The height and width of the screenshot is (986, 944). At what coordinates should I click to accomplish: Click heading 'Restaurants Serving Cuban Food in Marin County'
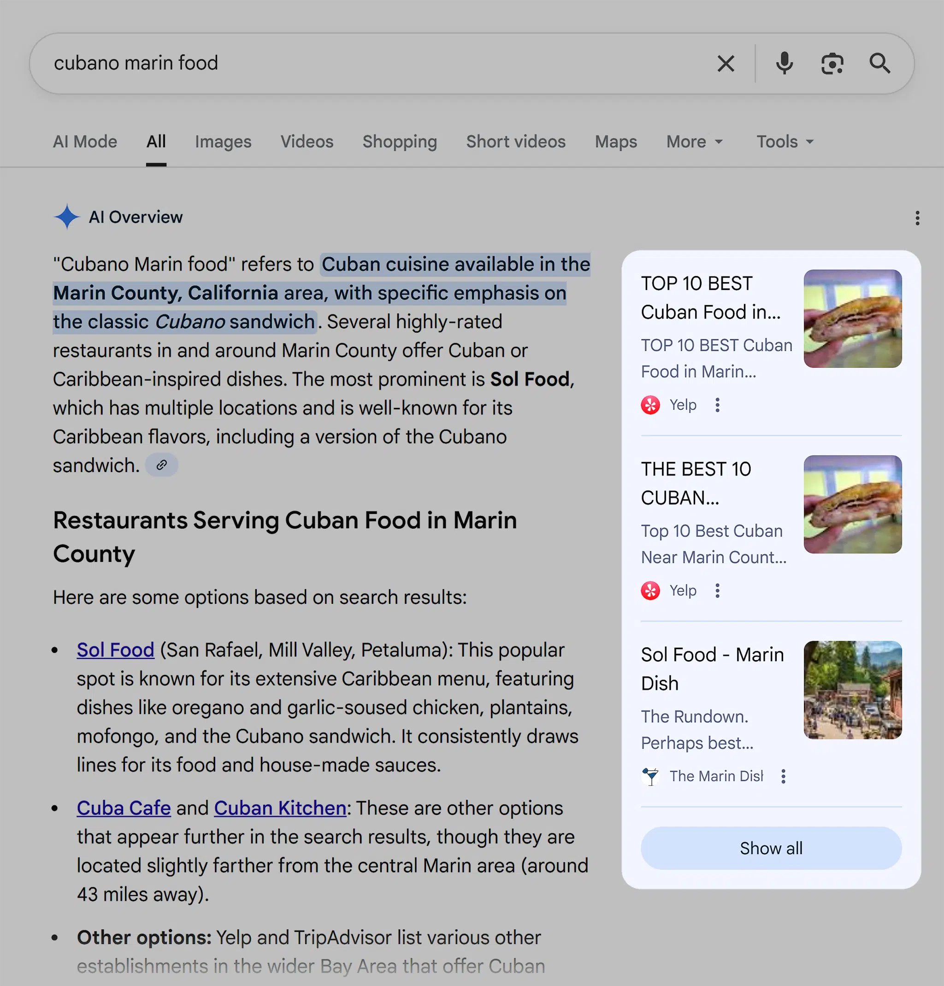[285, 537]
